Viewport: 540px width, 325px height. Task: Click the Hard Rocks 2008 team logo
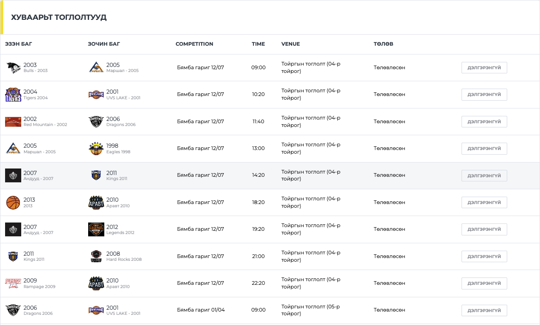pyautogui.click(x=96, y=256)
